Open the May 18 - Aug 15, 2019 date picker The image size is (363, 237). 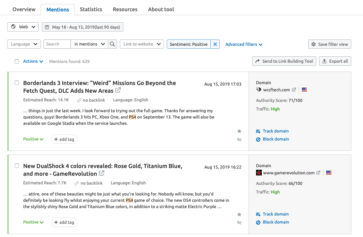coord(83,27)
